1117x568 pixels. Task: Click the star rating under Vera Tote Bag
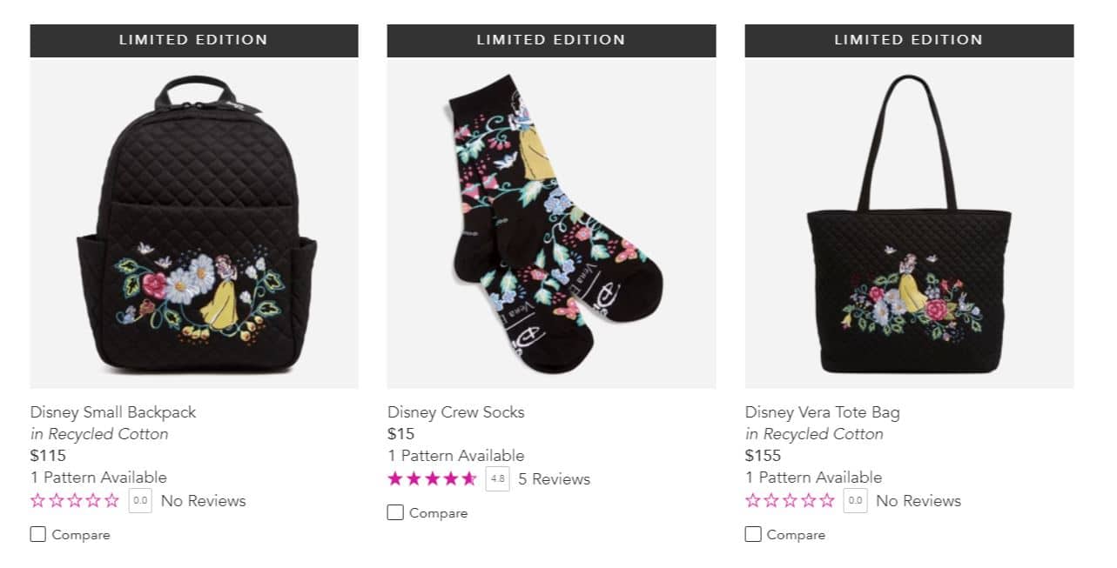pos(790,501)
